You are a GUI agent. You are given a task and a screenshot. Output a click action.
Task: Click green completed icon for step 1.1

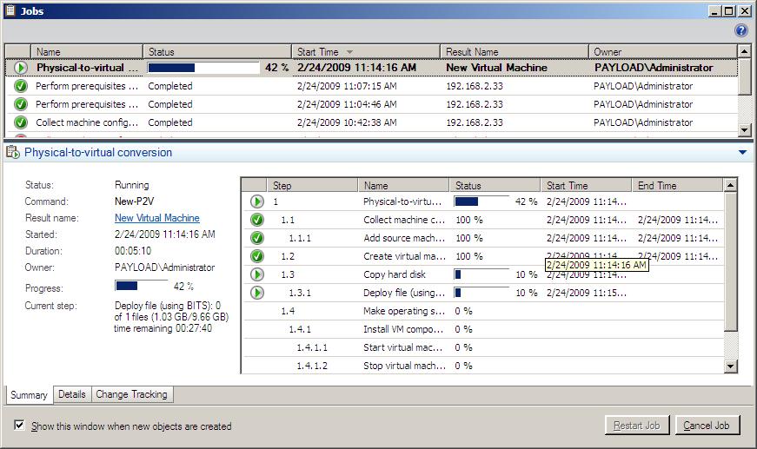pyautogui.click(x=257, y=220)
